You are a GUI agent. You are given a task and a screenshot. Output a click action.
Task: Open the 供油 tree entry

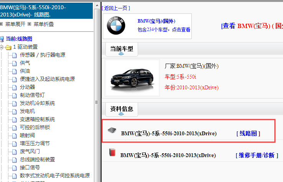[25, 71]
